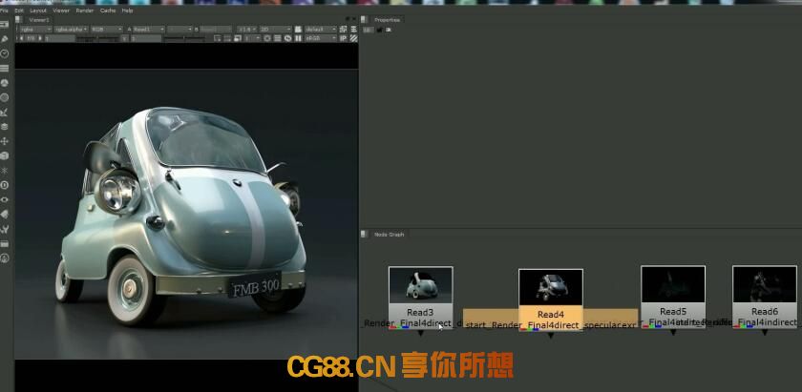Click the clone viewer icon right of default

click(x=343, y=30)
